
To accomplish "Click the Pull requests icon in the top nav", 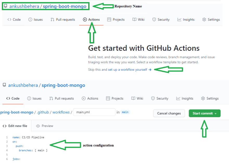I will click(52, 20).
